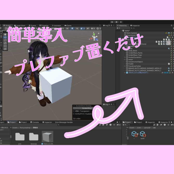Open the Console tab
The height and width of the screenshot is (174, 174).
(35, 122)
